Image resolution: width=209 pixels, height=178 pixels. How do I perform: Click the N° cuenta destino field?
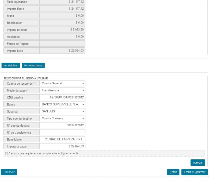click(62, 125)
